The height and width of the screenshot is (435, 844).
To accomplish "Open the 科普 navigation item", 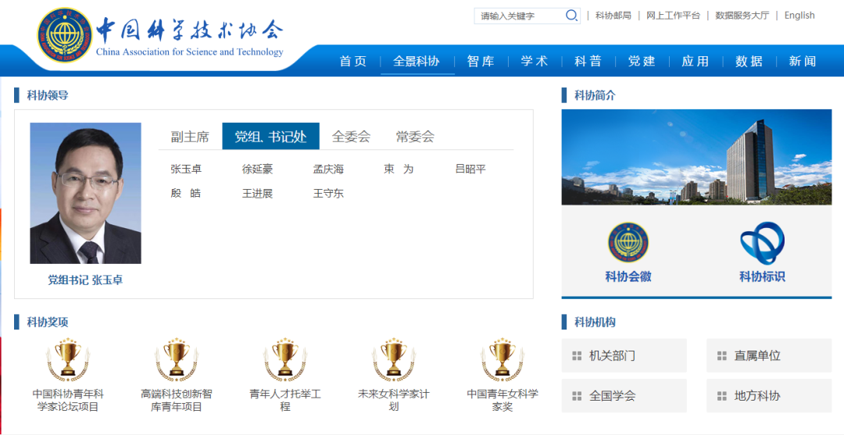I will tap(588, 61).
